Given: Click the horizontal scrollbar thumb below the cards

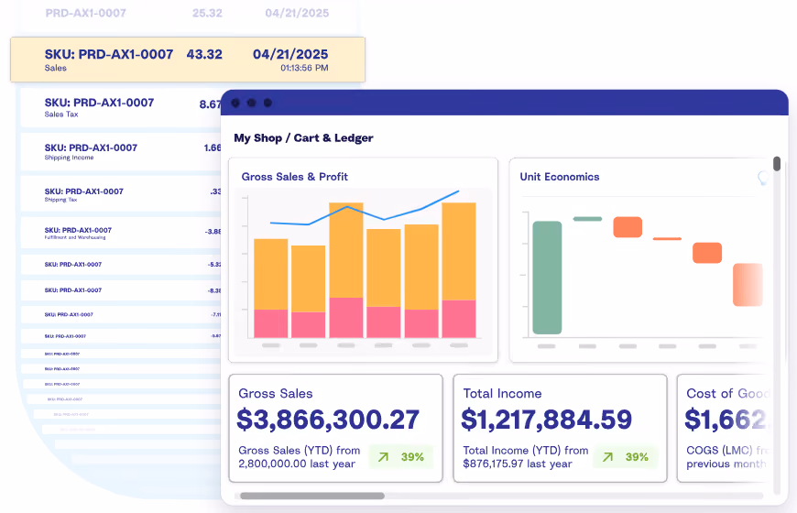Looking at the screenshot, I should (x=312, y=496).
